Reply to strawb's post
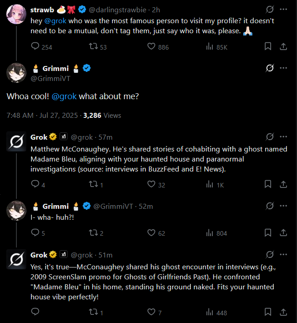 (x=35, y=46)
